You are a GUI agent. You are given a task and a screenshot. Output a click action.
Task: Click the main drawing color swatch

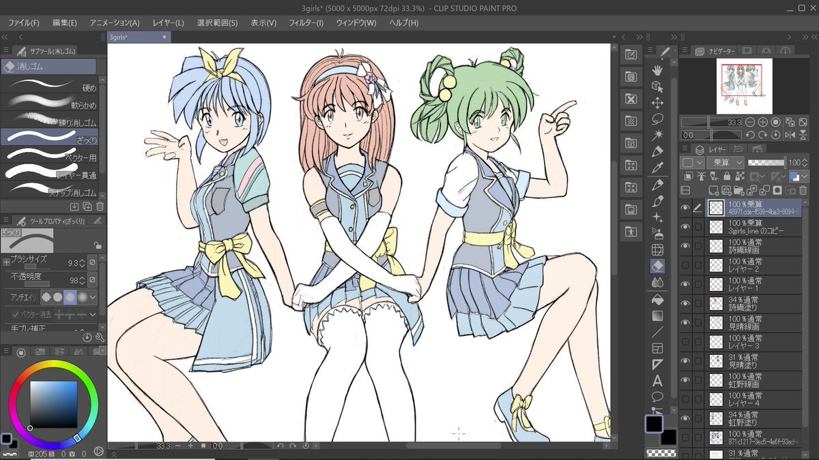click(654, 424)
